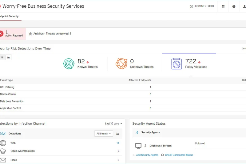Click the Web globe icon
This screenshot has width=246, height=164.
point(3,143)
